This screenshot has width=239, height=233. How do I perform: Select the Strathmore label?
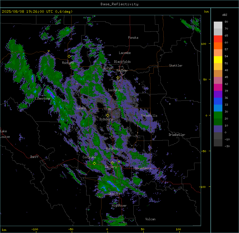pyautogui.click(x=143, y=168)
